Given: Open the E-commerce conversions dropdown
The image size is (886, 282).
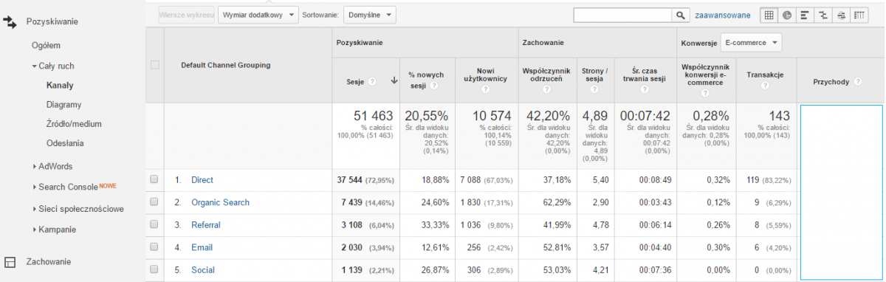Looking at the screenshot, I should 750,44.
